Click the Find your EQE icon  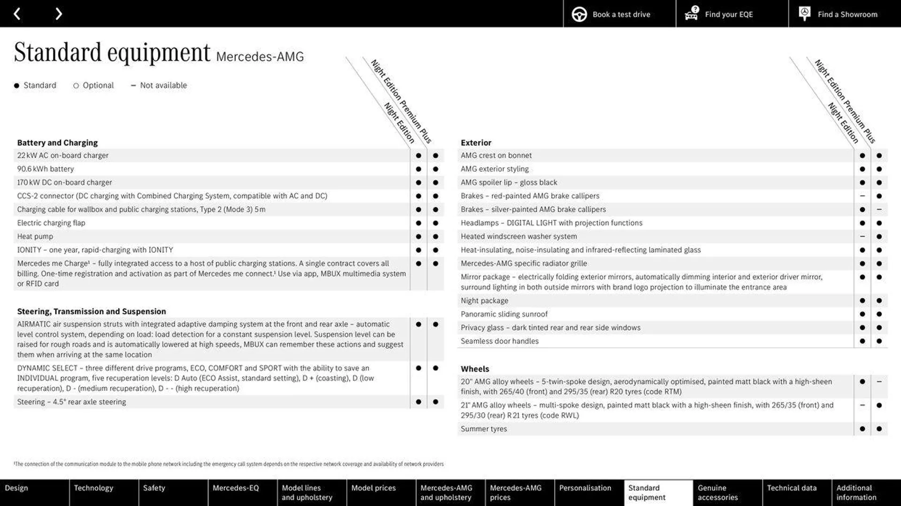tap(691, 14)
